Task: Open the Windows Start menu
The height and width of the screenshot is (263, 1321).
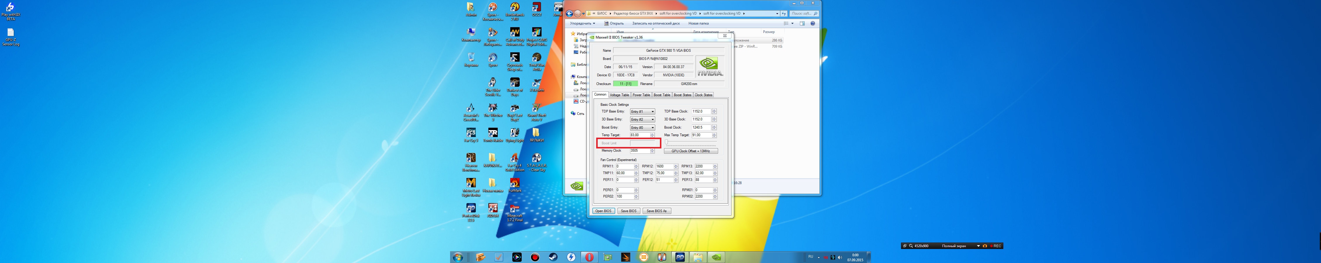Action: point(457,257)
